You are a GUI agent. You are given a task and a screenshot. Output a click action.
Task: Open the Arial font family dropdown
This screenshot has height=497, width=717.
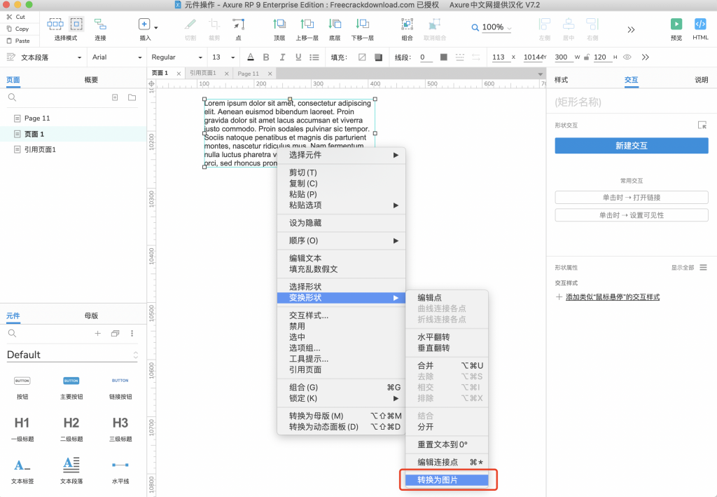[x=116, y=57]
